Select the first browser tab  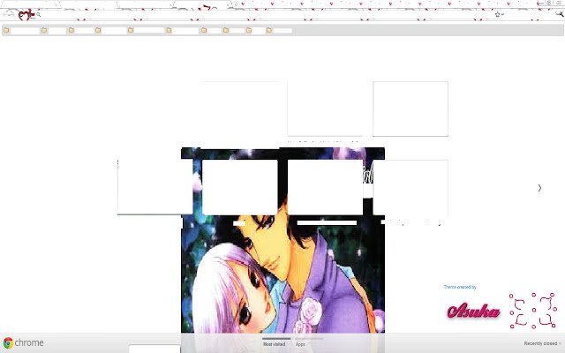pos(30,4)
